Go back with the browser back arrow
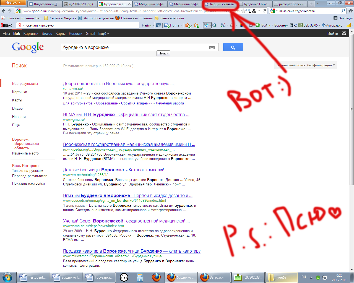This screenshot has height=283, width=354. (3, 11)
